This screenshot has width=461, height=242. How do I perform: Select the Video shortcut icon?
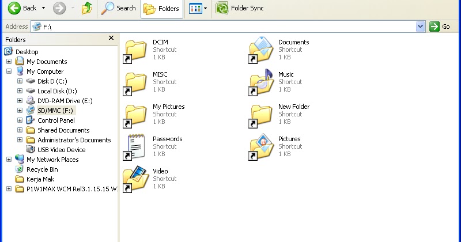pyautogui.click(x=135, y=179)
